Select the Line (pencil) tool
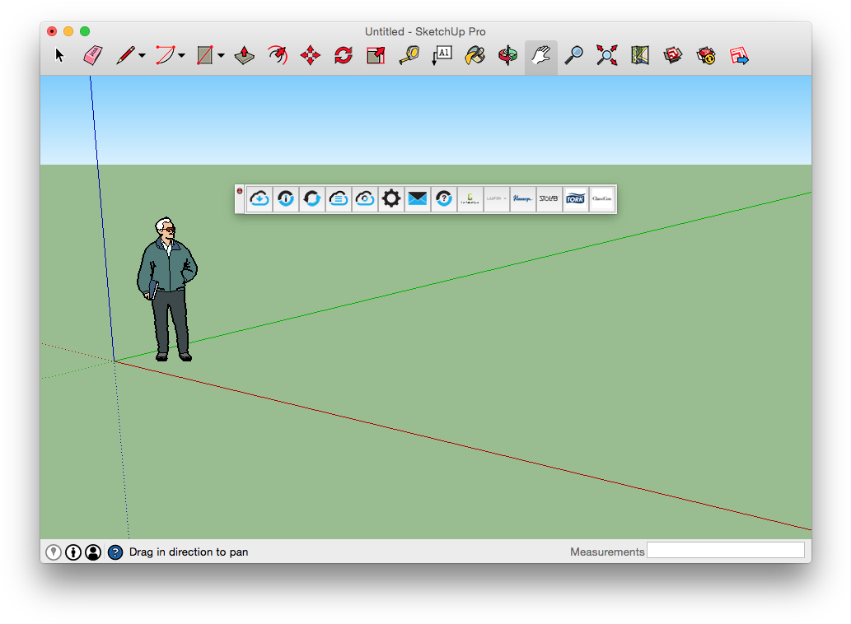851x624 pixels. (x=125, y=55)
